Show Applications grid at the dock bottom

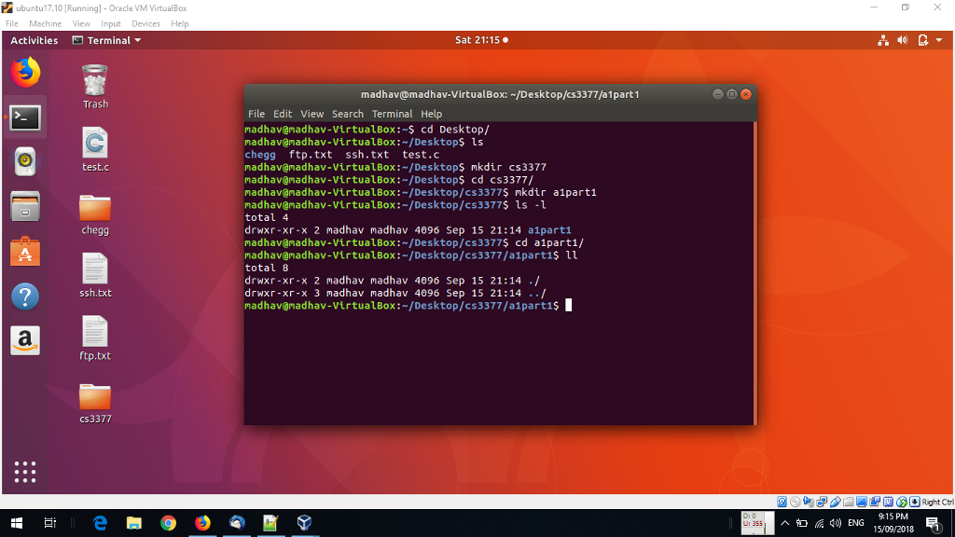point(25,472)
